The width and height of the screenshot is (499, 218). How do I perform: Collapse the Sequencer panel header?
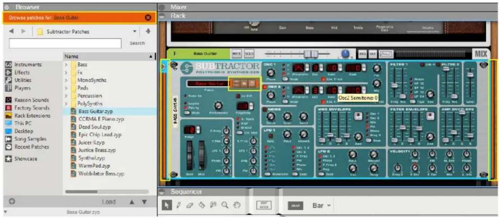click(162, 192)
